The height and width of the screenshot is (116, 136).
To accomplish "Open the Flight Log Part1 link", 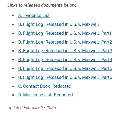I will pyautogui.click(x=65, y=33).
